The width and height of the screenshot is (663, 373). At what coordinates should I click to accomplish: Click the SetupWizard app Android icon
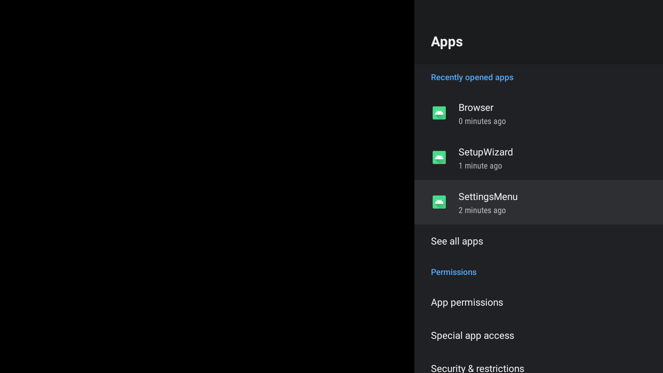click(x=439, y=157)
